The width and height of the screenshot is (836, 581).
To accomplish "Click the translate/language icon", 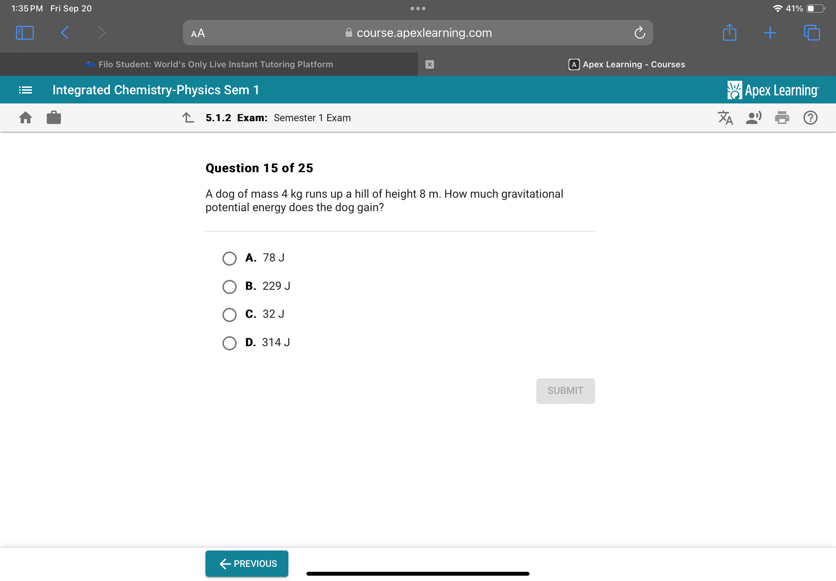I will point(725,118).
